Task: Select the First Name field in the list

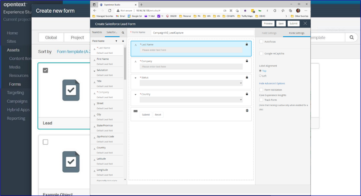Action: pyautogui.click(x=107, y=61)
